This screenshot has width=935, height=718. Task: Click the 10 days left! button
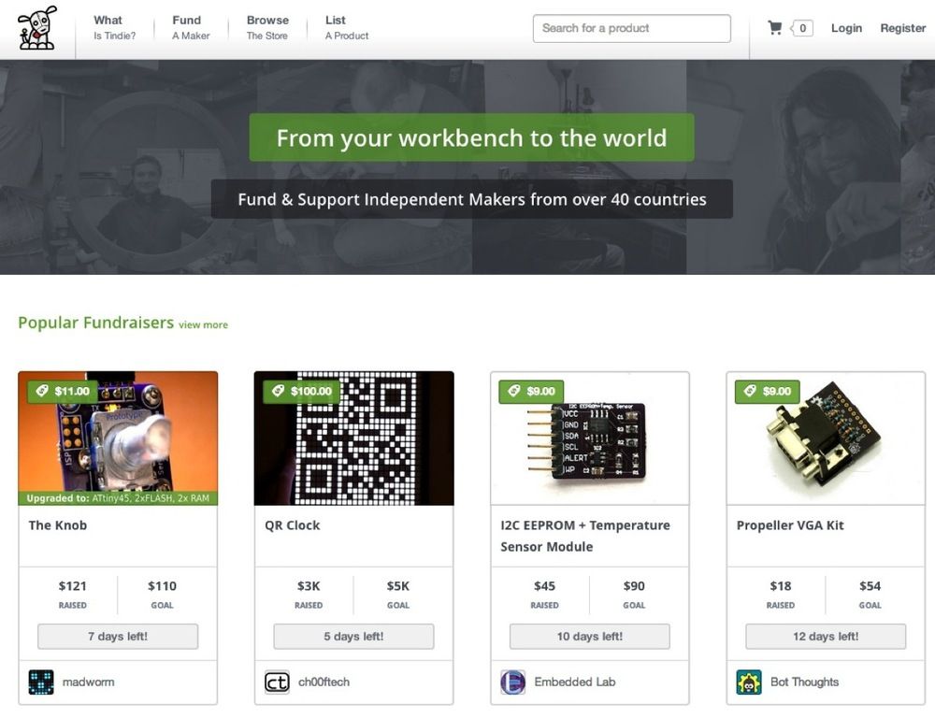[x=590, y=637]
